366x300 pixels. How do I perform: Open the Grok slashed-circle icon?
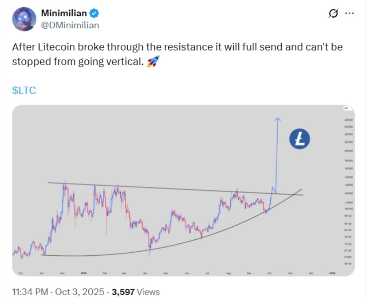tap(333, 14)
